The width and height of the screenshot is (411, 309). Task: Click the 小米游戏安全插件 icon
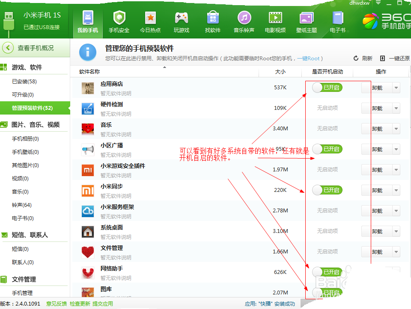coord(87,170)
